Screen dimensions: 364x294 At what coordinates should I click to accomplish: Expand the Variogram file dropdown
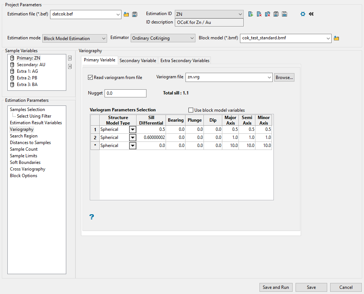(268, 77)
